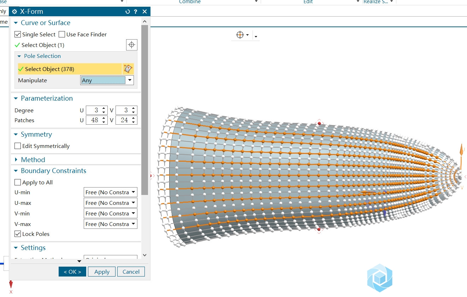Viewport: 467px width, 297px height.
Task: Open the view orient crosshair icon in viewport
Action: coord(240,35)
